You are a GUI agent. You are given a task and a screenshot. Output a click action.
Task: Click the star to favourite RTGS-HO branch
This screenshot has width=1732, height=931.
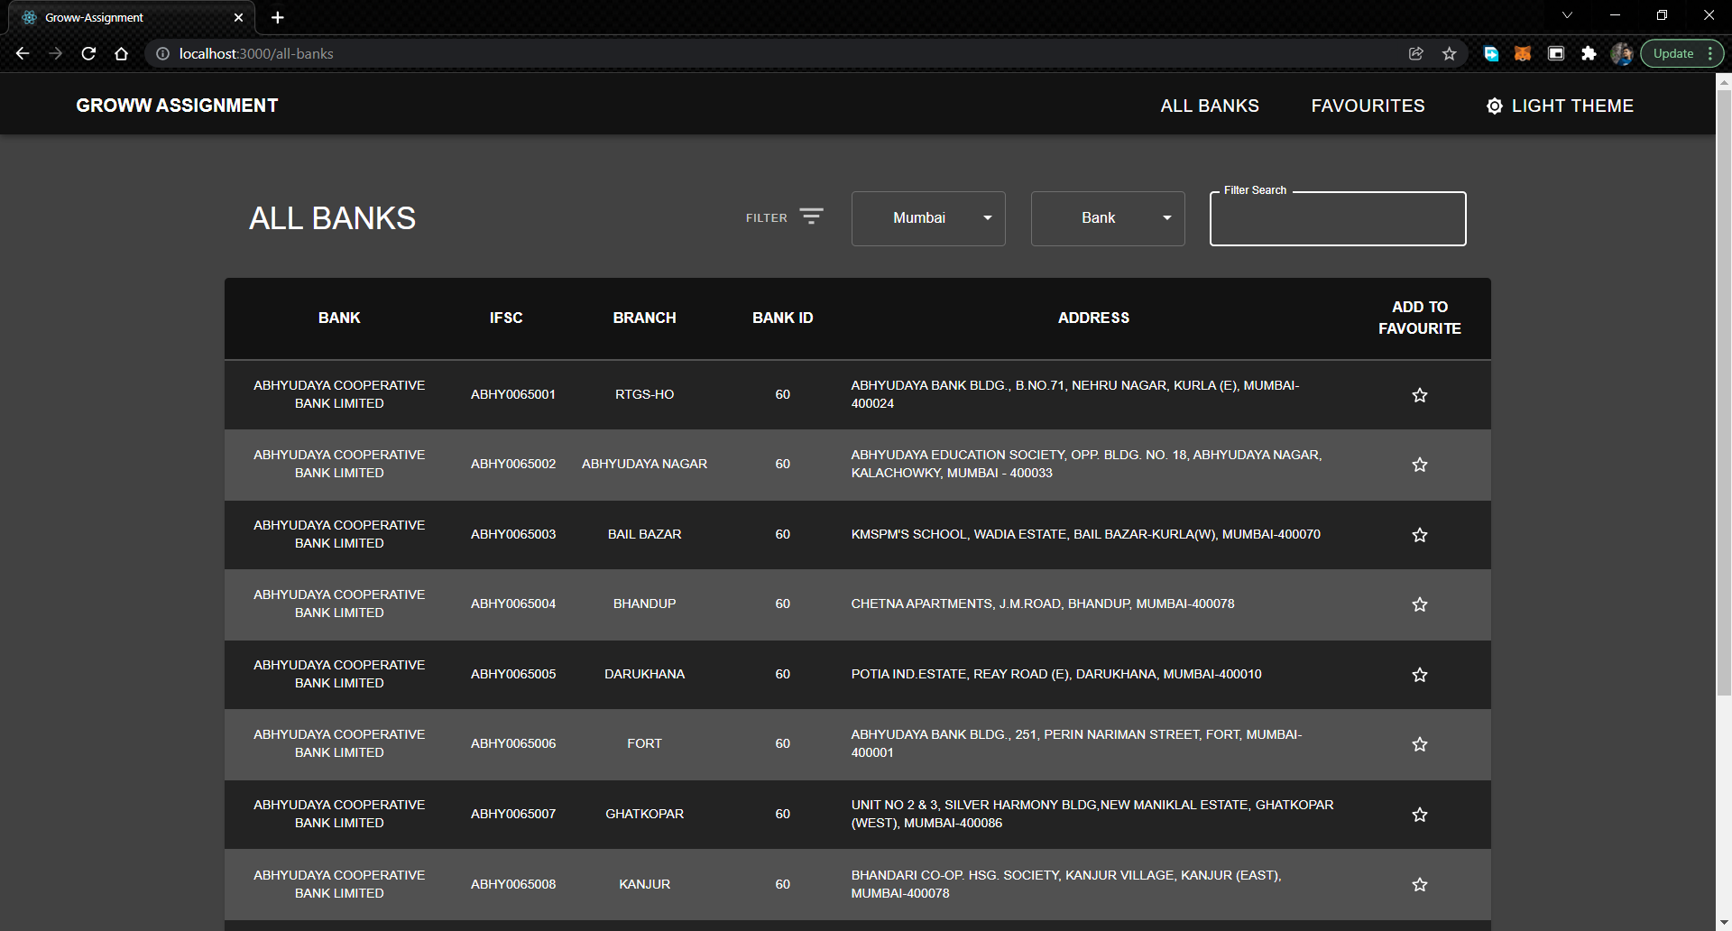tap(1419, 394)
